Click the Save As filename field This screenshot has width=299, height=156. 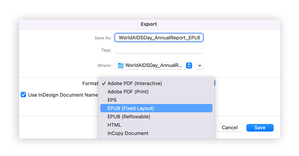(159, 38)
